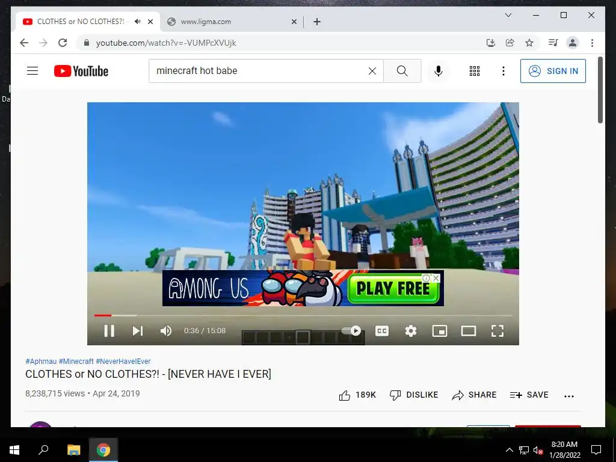Close the www.ligma.com tab
The height and width of the screenshot is (462, 616).
point(294,22)
